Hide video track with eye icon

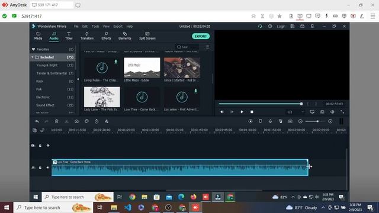click(x=48, y=146)
